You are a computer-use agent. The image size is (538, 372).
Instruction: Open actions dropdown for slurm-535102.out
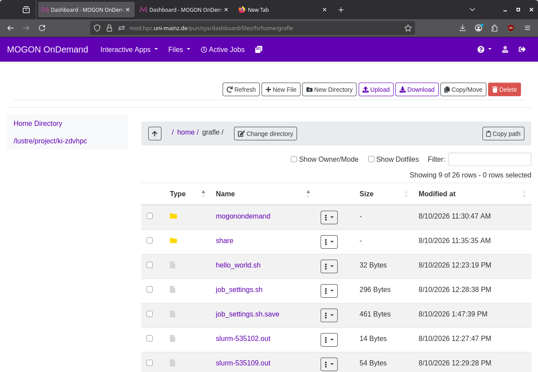pyautogui.click(x=329, y=340)
